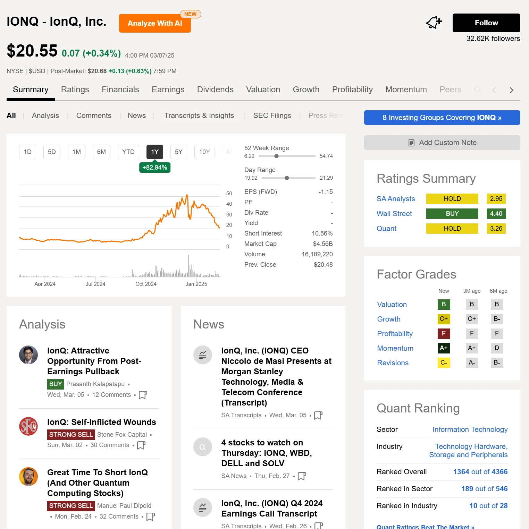
Task: Select the 1D chart range
Action: point(28,152)
